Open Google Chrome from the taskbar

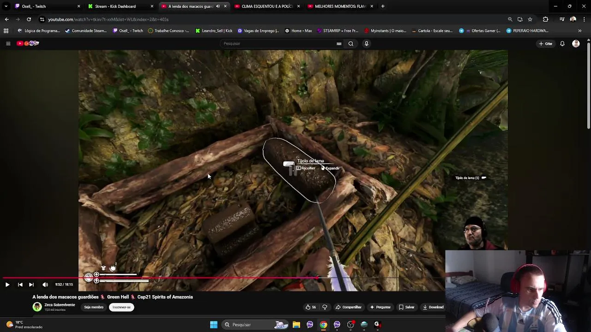(x=324, y=325)
